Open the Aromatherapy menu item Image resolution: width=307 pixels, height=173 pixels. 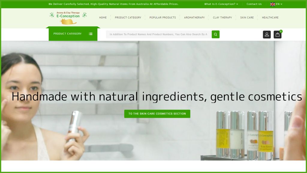(194, 17)
